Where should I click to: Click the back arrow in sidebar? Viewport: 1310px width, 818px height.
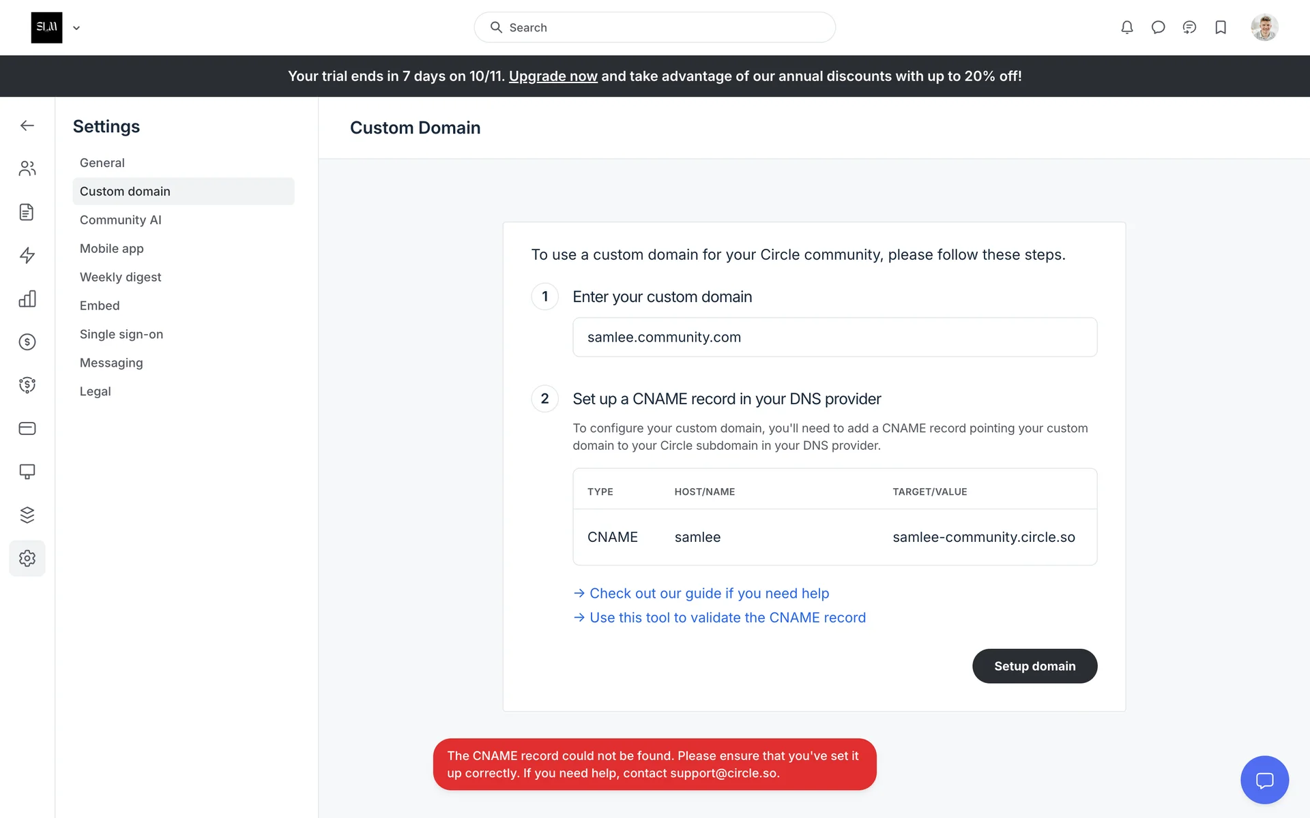click(27, 125)
